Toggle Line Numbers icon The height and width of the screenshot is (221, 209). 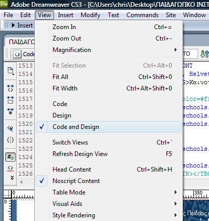[x=10, y=157]
